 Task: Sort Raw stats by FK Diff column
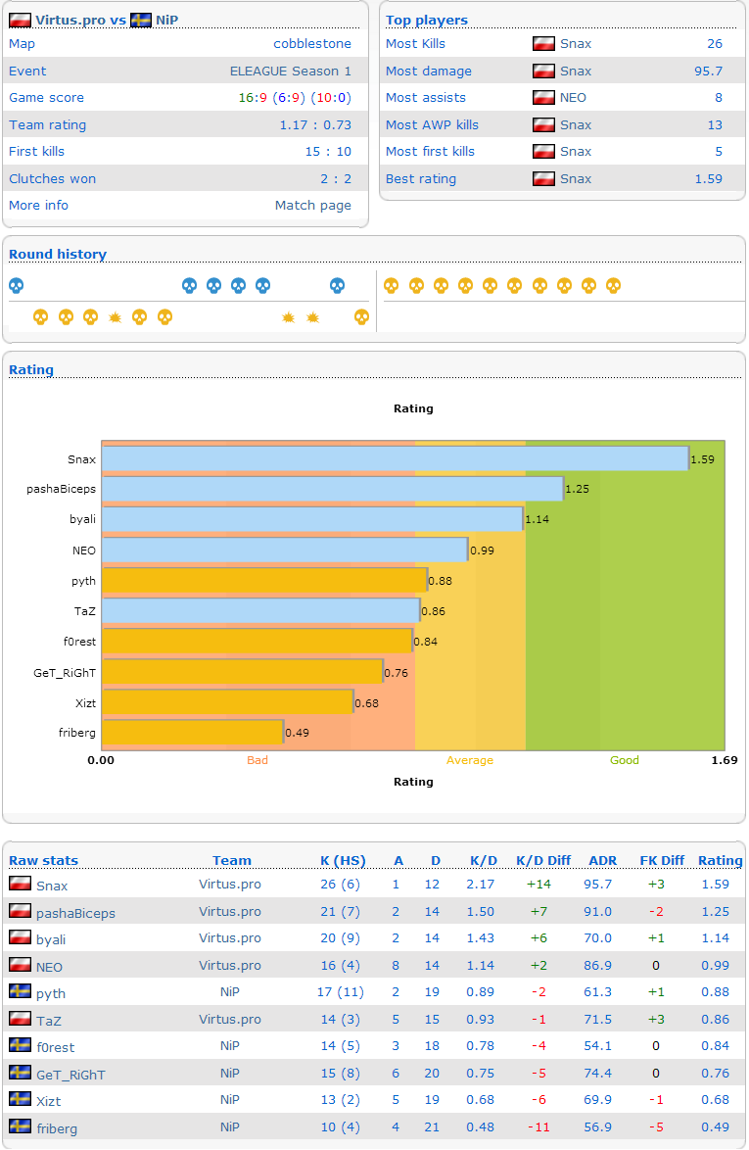[662, 860]
